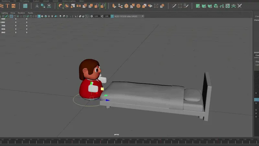Click the bracketed orange sphere shelf icon
259x146 pixels.
(x=61, y=6)
